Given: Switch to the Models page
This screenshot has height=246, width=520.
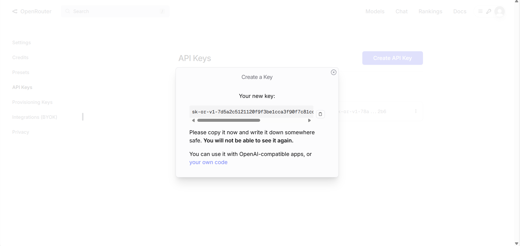Looking at the screenshot, I should click(x=375, y=11).
